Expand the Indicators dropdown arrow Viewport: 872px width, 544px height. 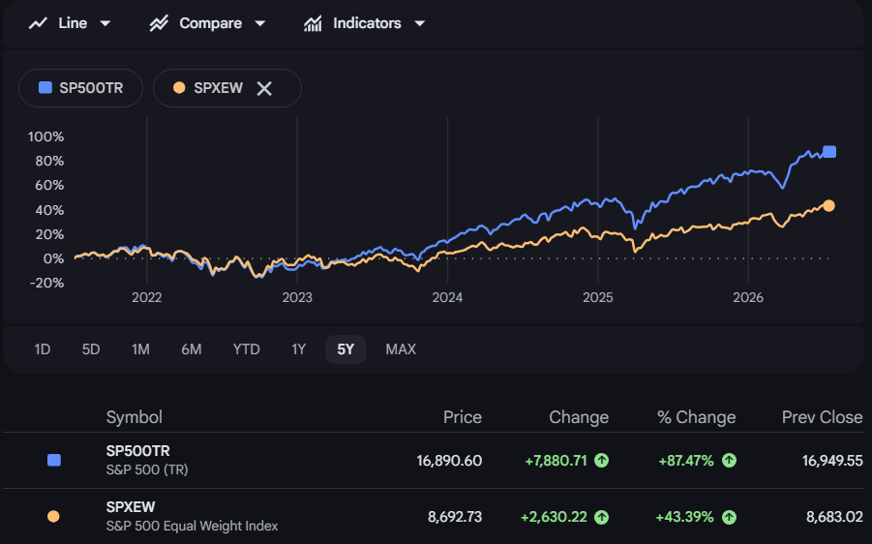pyautogui.click(x=420, y=23)
